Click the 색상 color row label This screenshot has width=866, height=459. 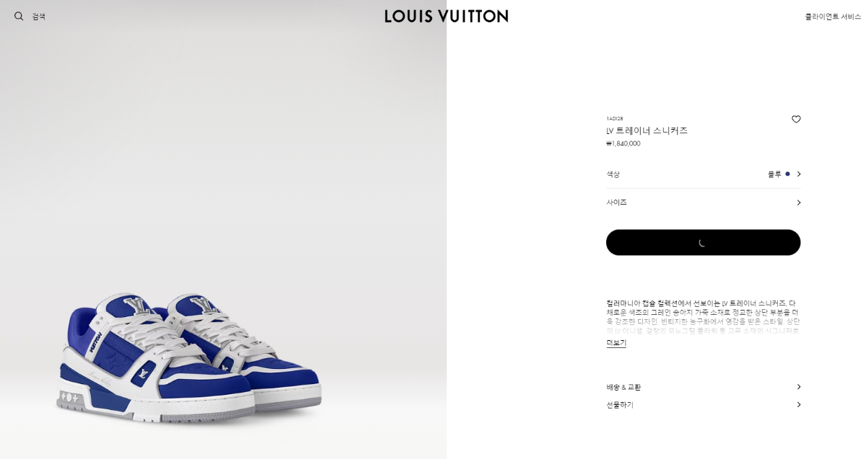pyautogui.click(x=613, y=174)
